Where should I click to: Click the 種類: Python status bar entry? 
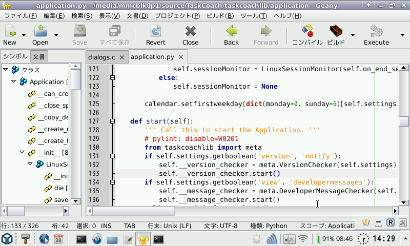click(x=269, y=226)
